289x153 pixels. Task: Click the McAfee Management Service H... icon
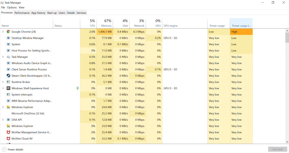pos(8,132)
